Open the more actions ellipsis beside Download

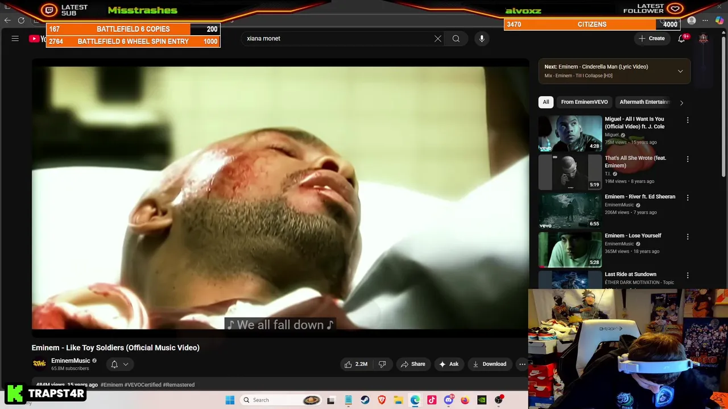pyautogui.click(x=522, y=364)
